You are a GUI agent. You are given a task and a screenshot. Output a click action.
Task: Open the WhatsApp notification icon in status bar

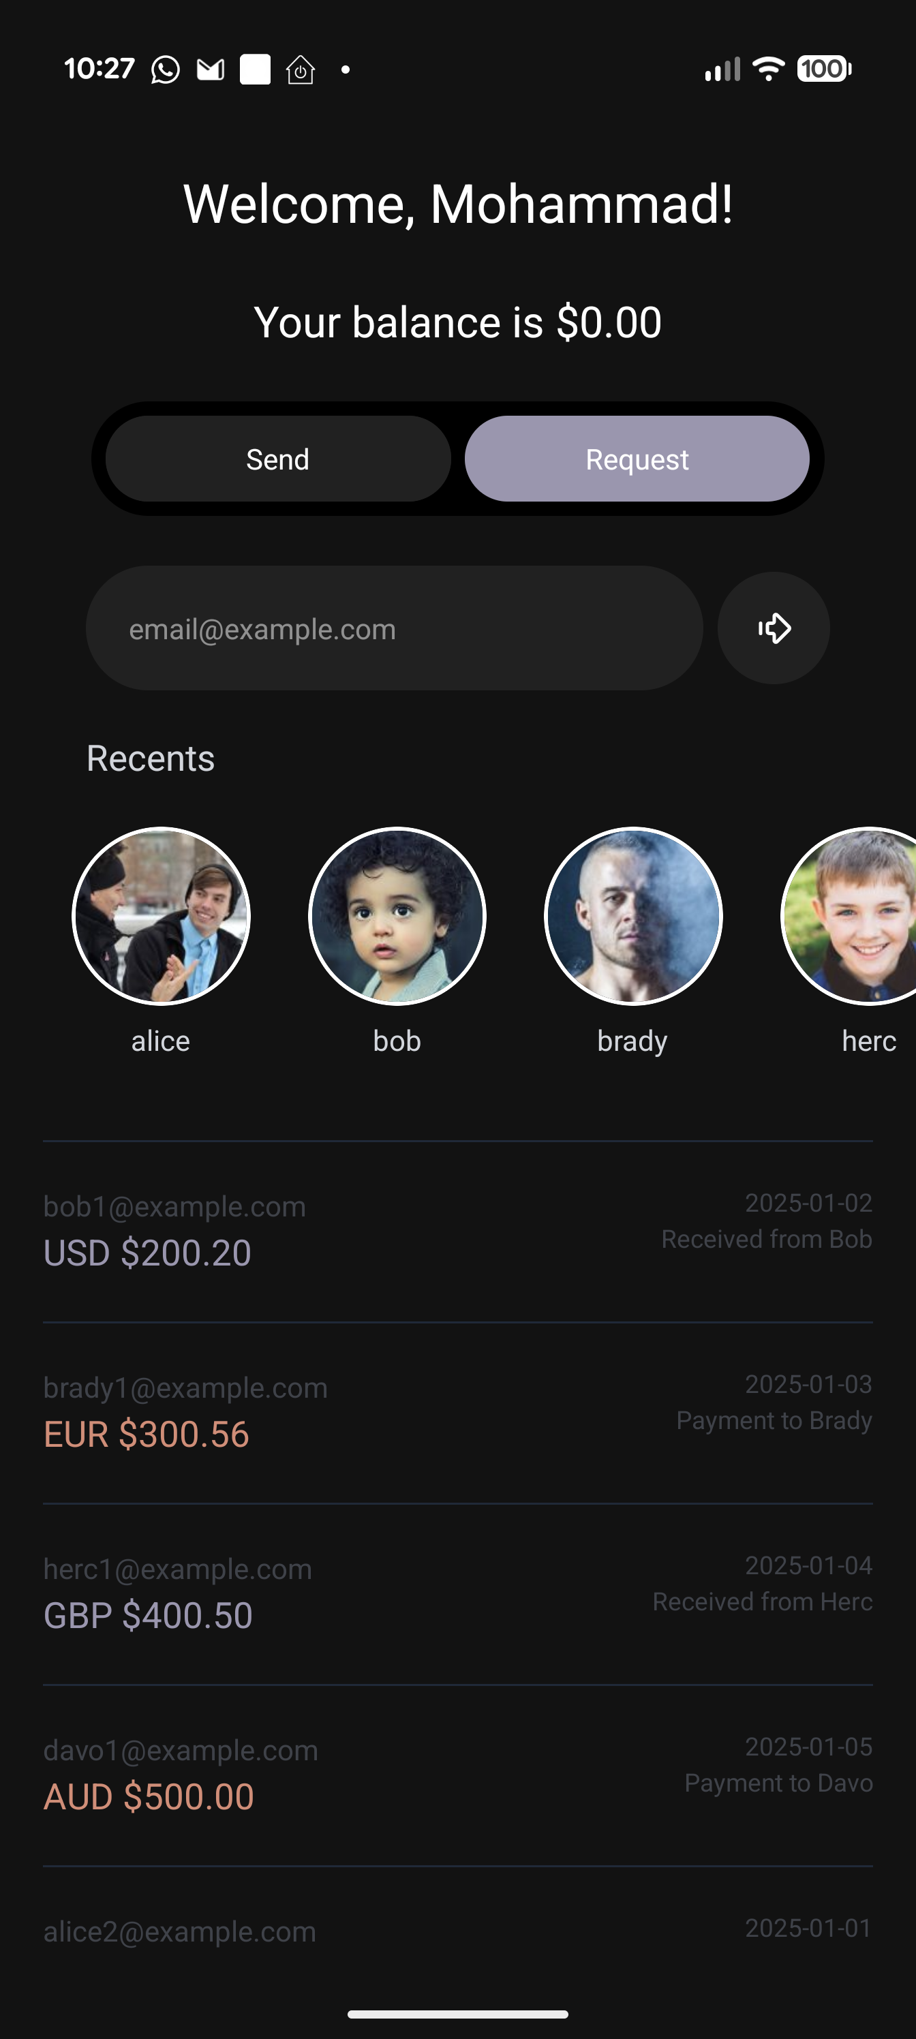166,70
